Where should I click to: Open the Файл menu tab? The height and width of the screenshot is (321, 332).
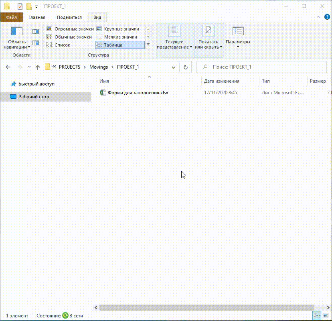click(12, 17)
